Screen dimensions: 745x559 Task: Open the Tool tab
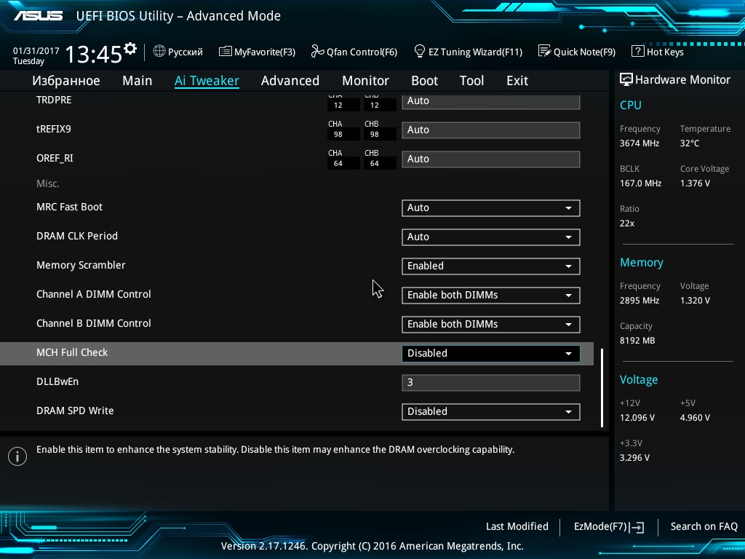point(471,81)
